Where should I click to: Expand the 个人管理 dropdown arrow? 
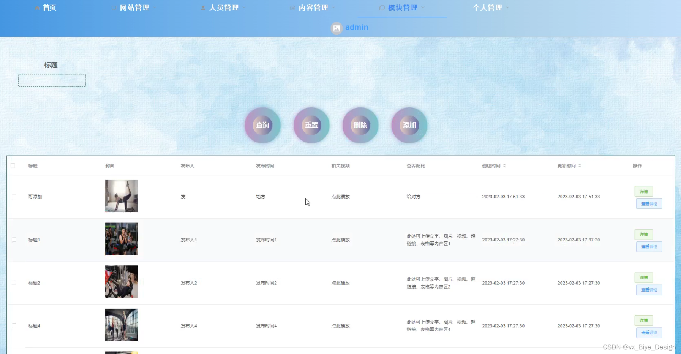point(508,7)
